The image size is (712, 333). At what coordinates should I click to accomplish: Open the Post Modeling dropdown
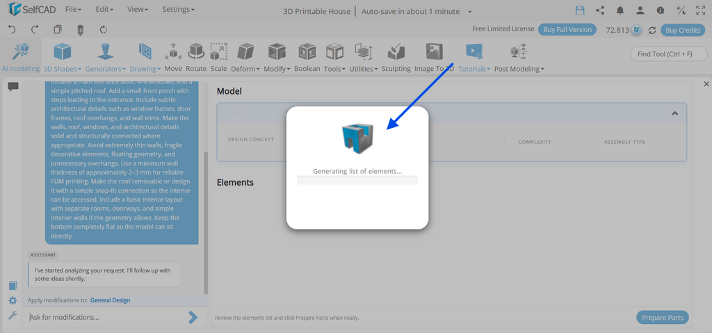(519, 57)
